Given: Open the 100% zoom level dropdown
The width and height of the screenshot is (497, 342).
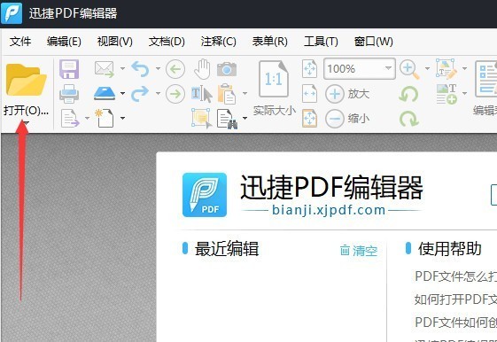Looking at the screenshot, I should click(x=388, y=68).
